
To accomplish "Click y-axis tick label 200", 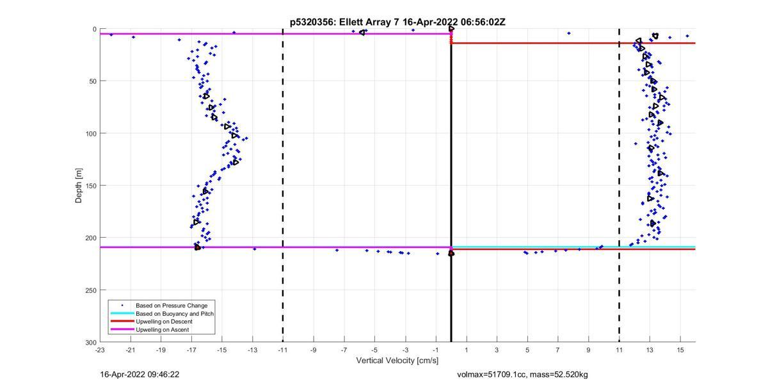I will click(90, 238).
